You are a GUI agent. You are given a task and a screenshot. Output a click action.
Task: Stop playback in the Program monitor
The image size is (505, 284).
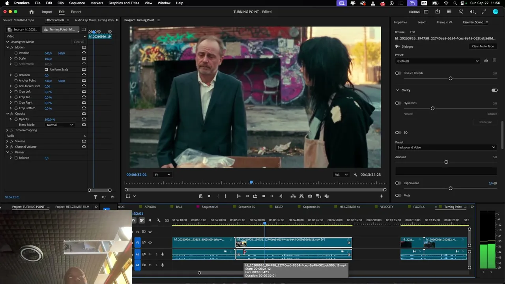click(264, 196)
